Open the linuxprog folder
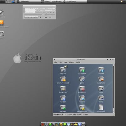126x126 pixels. (x=63, y=89)
